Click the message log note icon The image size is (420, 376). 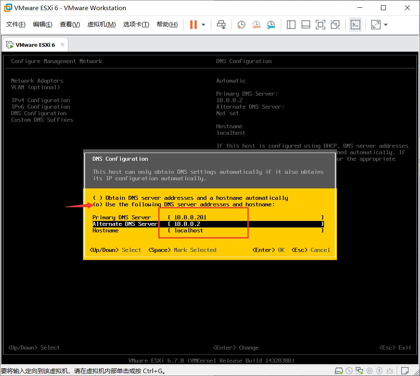pyautogui.click(x=405, y=371)
